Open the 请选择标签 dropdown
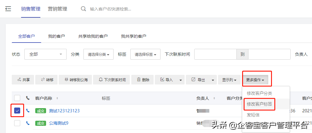This screenshot has height=133, width=312. coord(145,54)
